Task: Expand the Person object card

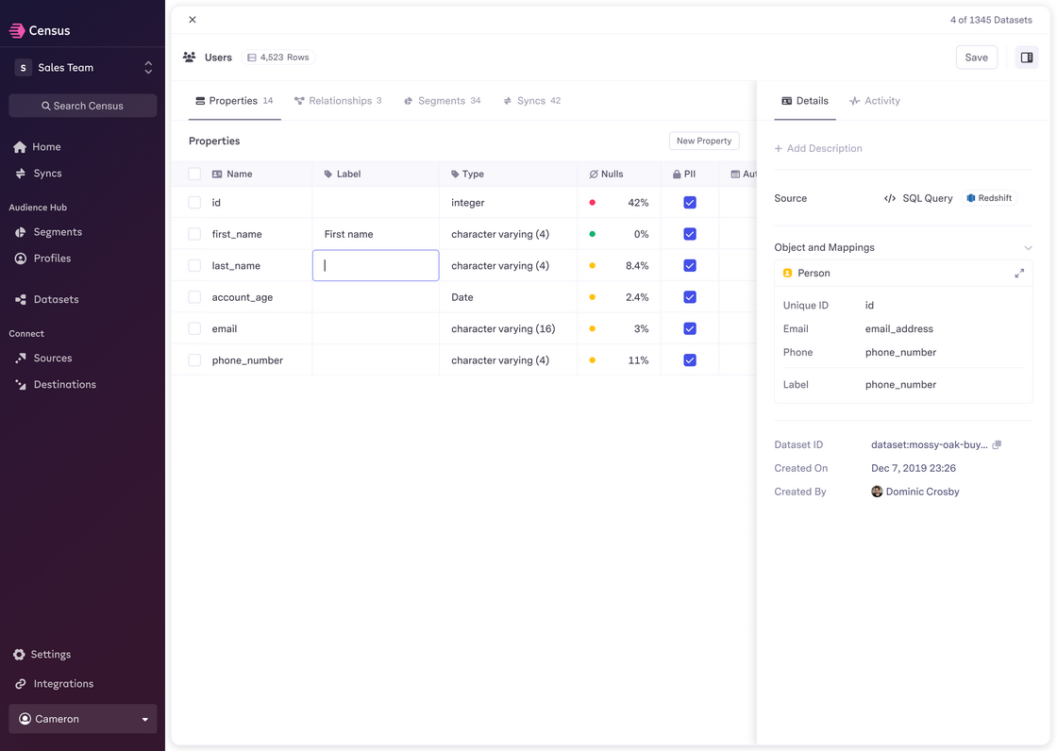Action: click(x=1019, y=274)
